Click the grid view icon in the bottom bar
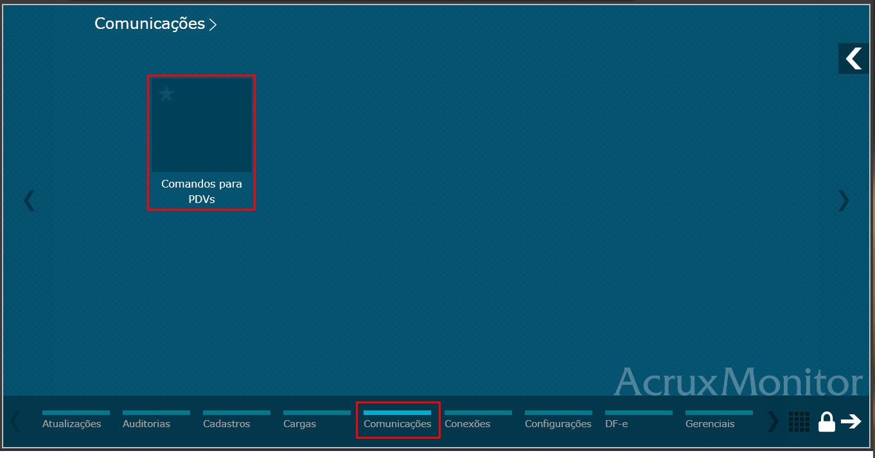 [x=799, y=421]
